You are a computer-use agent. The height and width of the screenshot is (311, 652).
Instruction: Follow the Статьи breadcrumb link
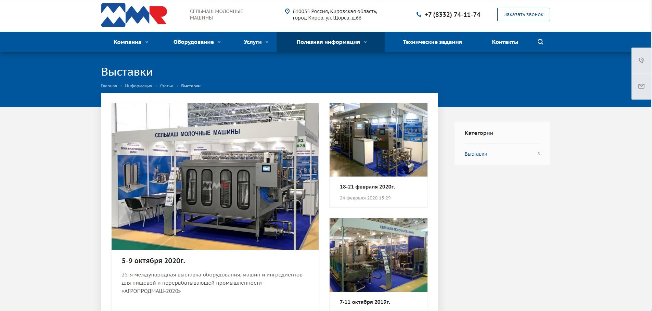pos(167,86)
